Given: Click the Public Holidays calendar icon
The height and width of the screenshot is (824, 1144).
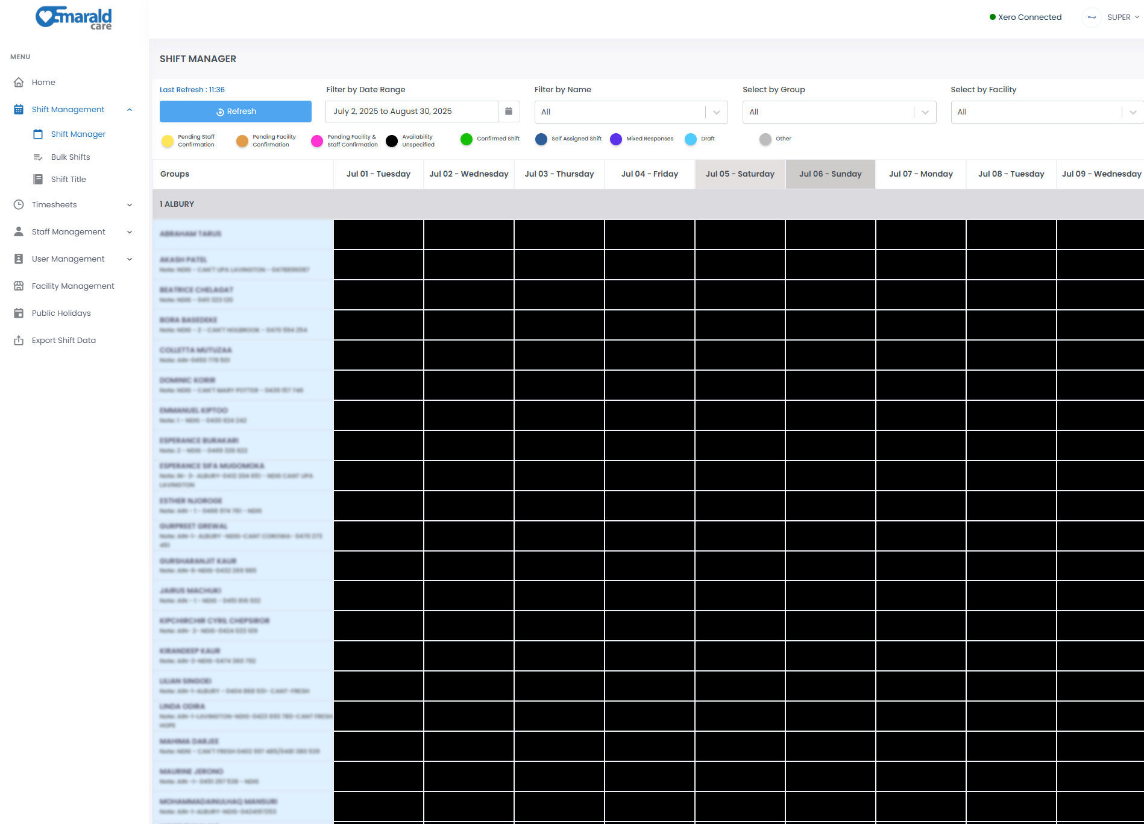Looking at the screenshot, I should 19,313.
